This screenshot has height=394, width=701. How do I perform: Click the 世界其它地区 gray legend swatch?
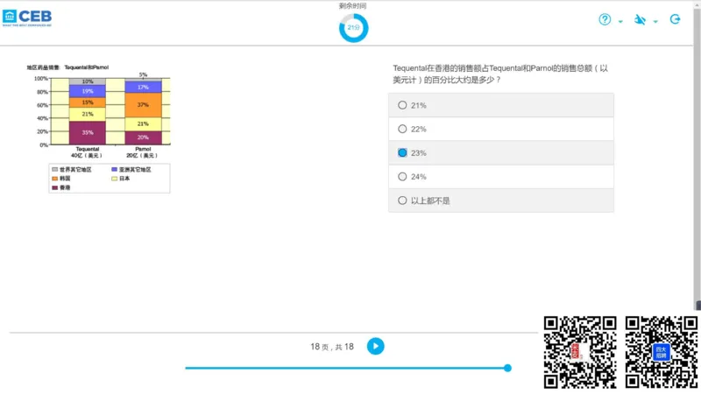[x=54, y=170]
